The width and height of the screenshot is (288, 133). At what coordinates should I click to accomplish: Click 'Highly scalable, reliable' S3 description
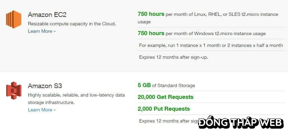(x=76, y=95)
